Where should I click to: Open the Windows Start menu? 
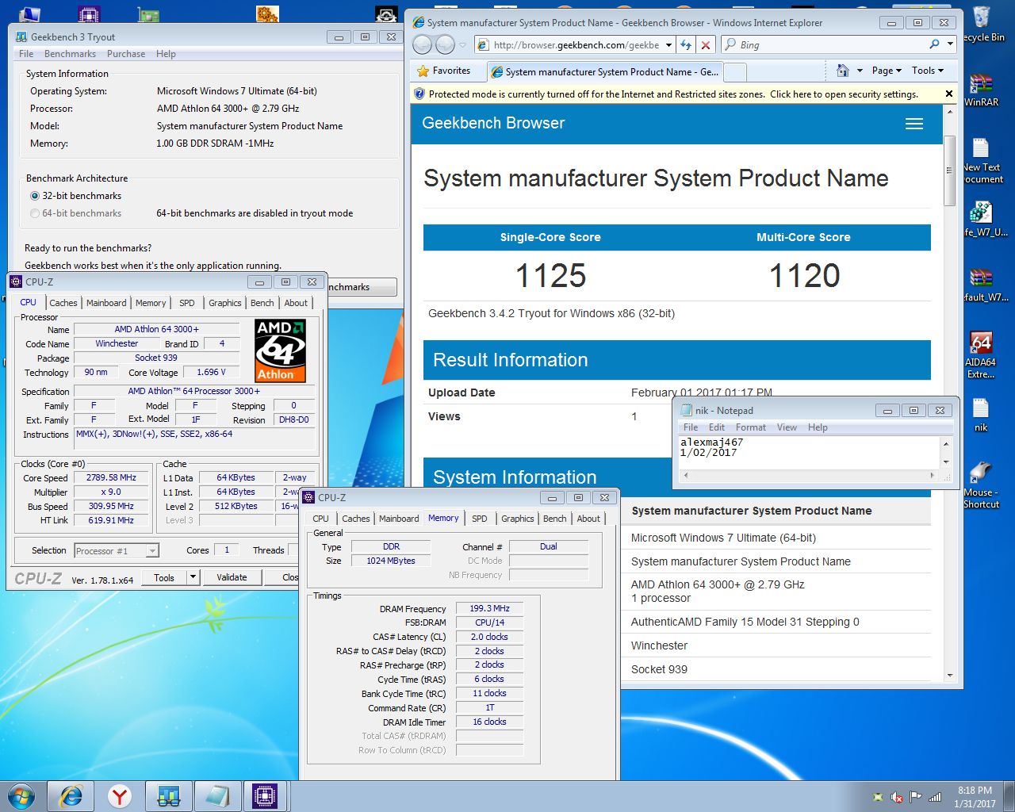click(x=21, y=796)
